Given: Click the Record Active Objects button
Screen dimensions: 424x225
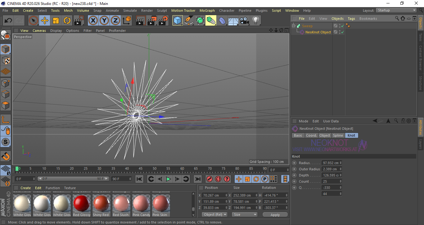Looking at the screenshot, I should pyautogui.click(x=210, y=179).
